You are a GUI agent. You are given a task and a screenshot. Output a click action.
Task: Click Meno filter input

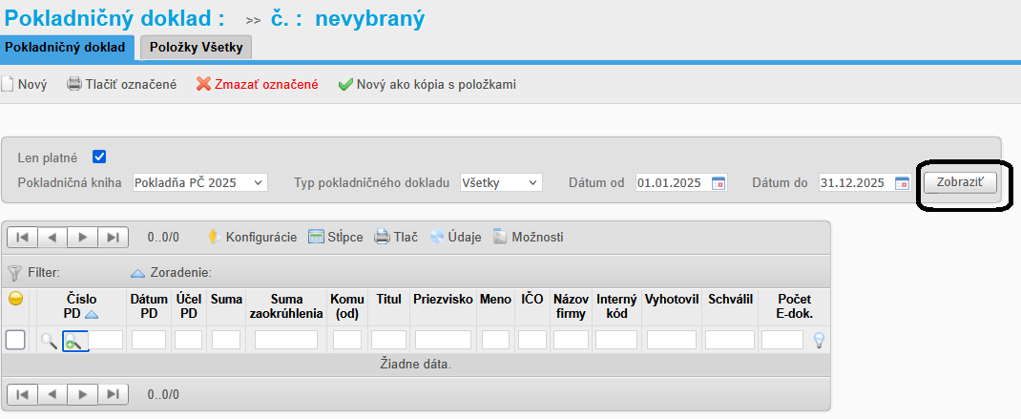point(495,340)
